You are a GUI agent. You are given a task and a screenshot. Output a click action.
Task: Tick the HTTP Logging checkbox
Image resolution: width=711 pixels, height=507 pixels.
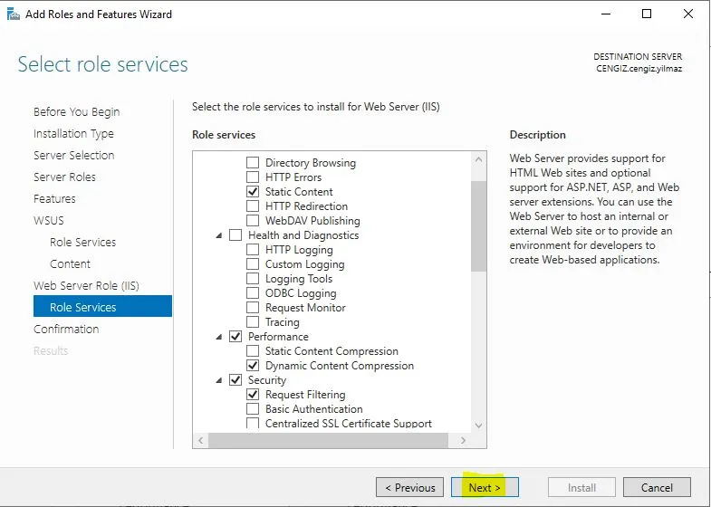(x=253, y=250)
